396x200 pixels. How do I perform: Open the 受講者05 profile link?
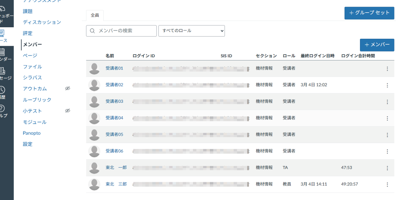tap(114, 134)
